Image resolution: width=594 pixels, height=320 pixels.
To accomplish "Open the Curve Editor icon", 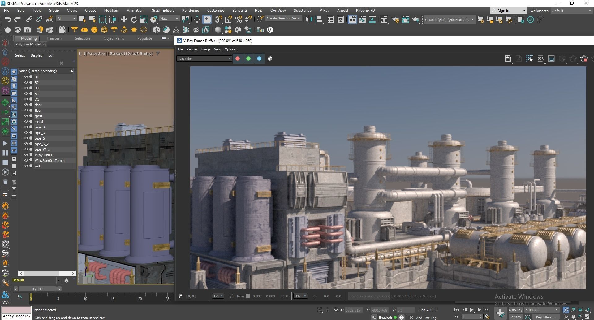I will 362,19.
